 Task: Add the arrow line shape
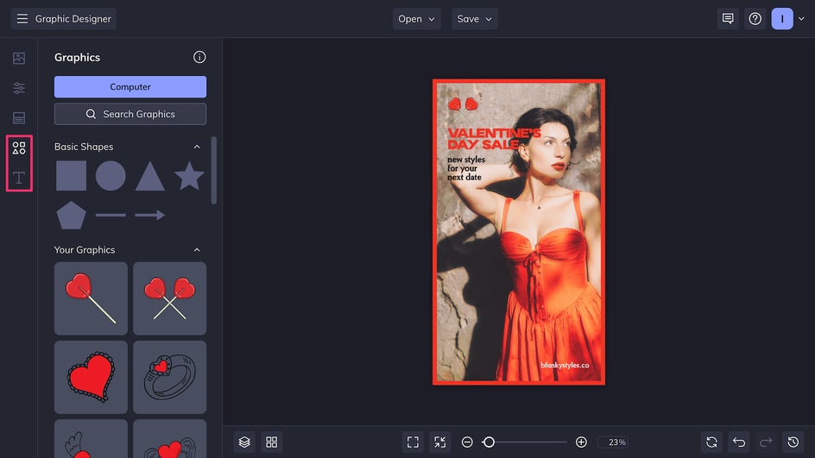(x=150, y=215)
